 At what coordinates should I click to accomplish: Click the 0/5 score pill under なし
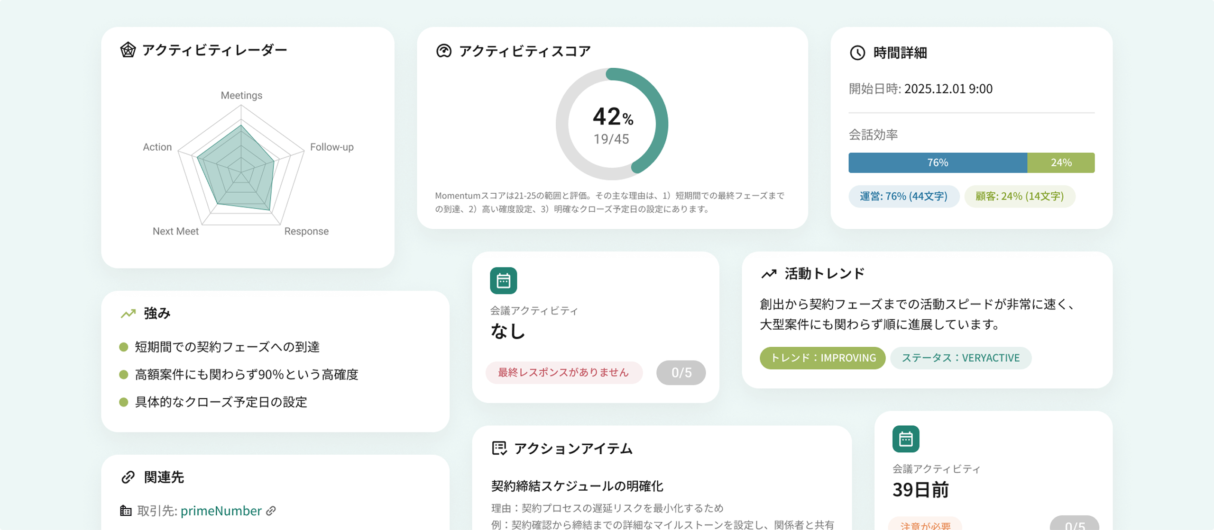(x=681, y=373)
